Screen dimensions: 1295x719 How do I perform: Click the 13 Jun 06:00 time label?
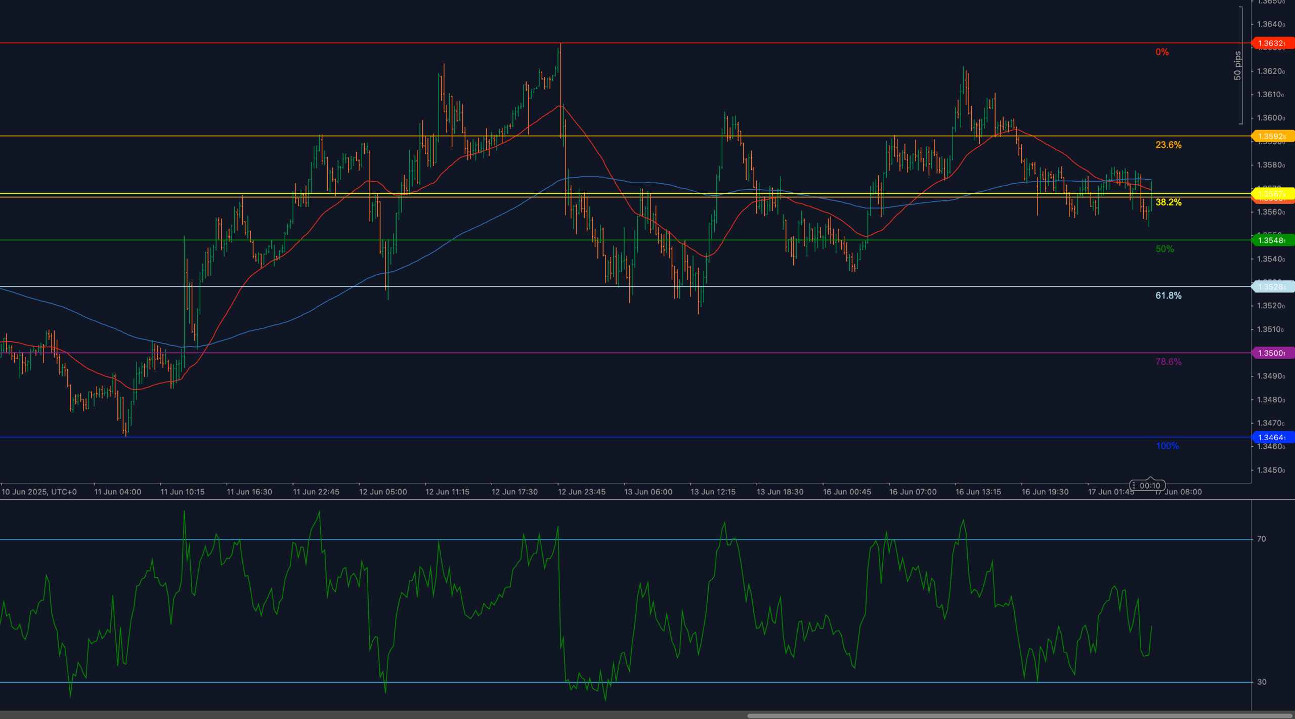[648, 492]
